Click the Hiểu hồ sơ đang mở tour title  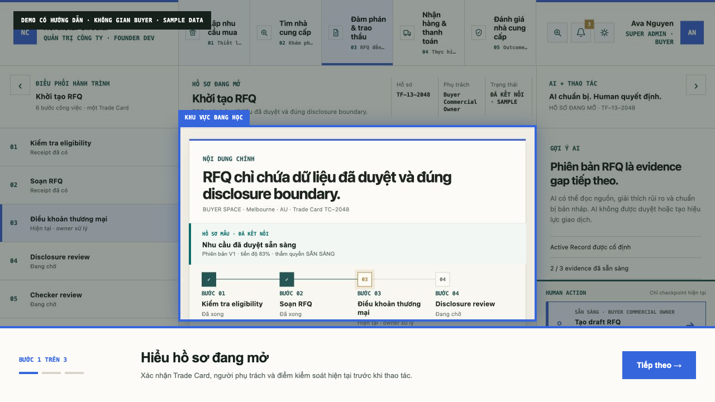point(204,358)
